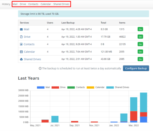This screenshot has height=131, width=153.
Task: Open the Contacts service link
Action: [29, 44]
